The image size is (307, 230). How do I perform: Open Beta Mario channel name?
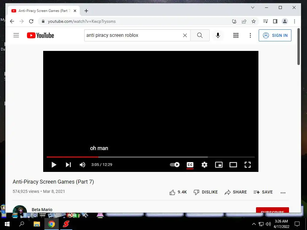point(42,210)
